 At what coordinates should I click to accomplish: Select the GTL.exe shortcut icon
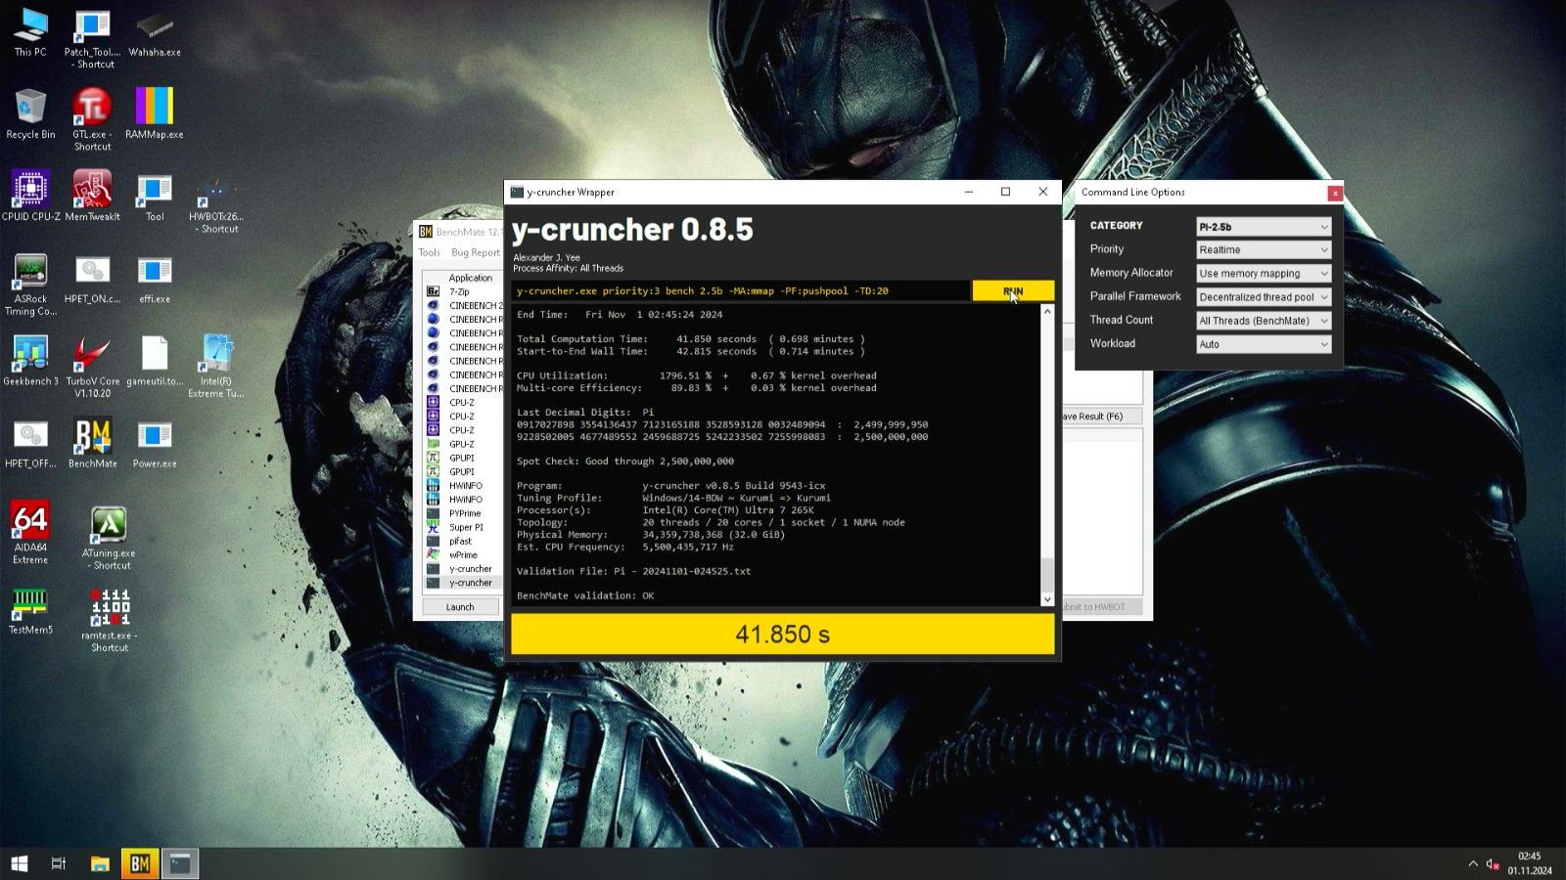pyautogui.click(x=92, y=120)
